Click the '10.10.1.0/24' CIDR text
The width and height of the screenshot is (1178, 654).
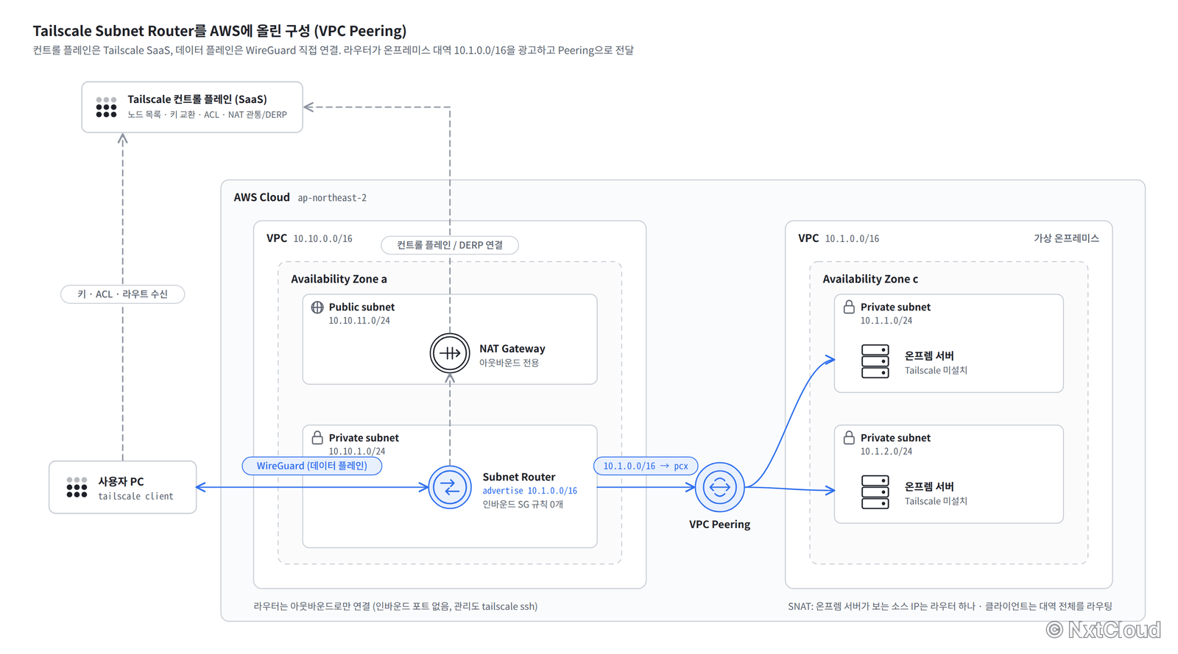pyautogui.click(x=357, y=452)
